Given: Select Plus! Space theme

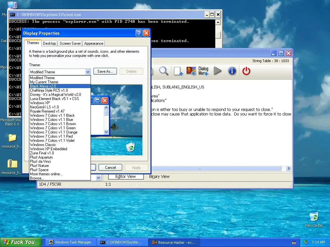Looking at the screenshot, I should click(x=60, y=170).
